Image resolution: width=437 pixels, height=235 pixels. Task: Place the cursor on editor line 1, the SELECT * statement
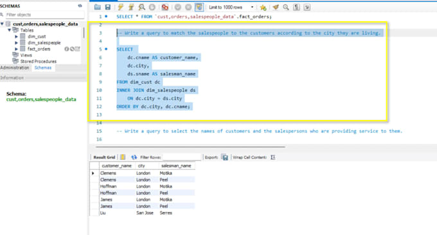pyautogui.click(x=193, y=17)
